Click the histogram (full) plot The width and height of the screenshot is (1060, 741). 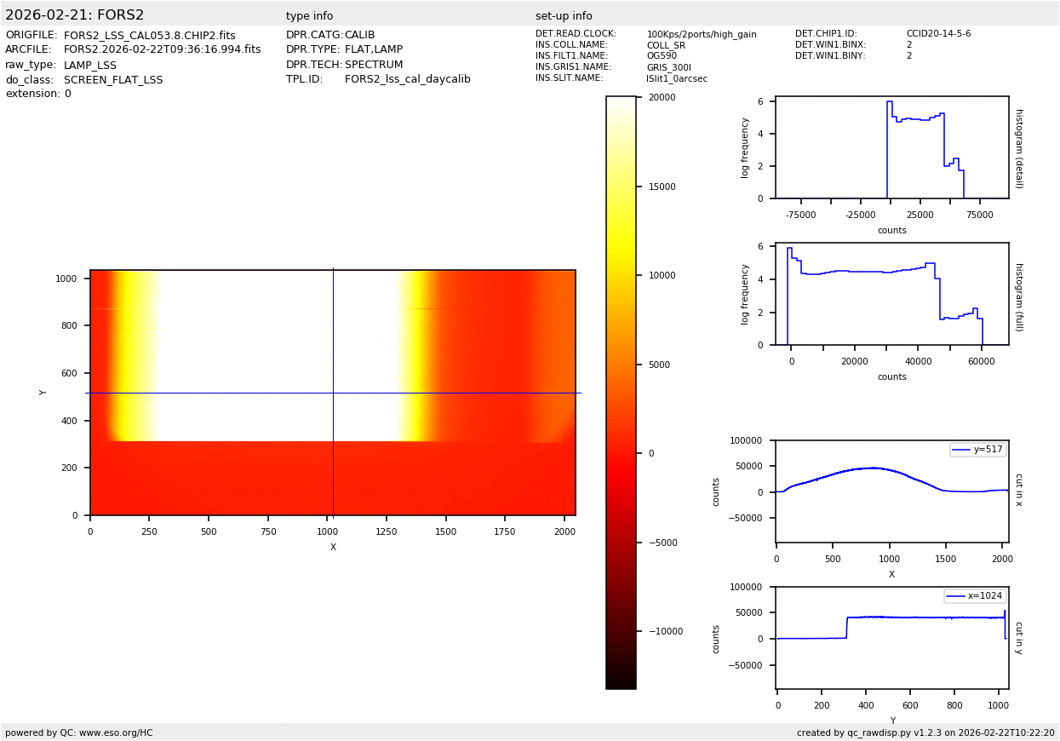891,294
